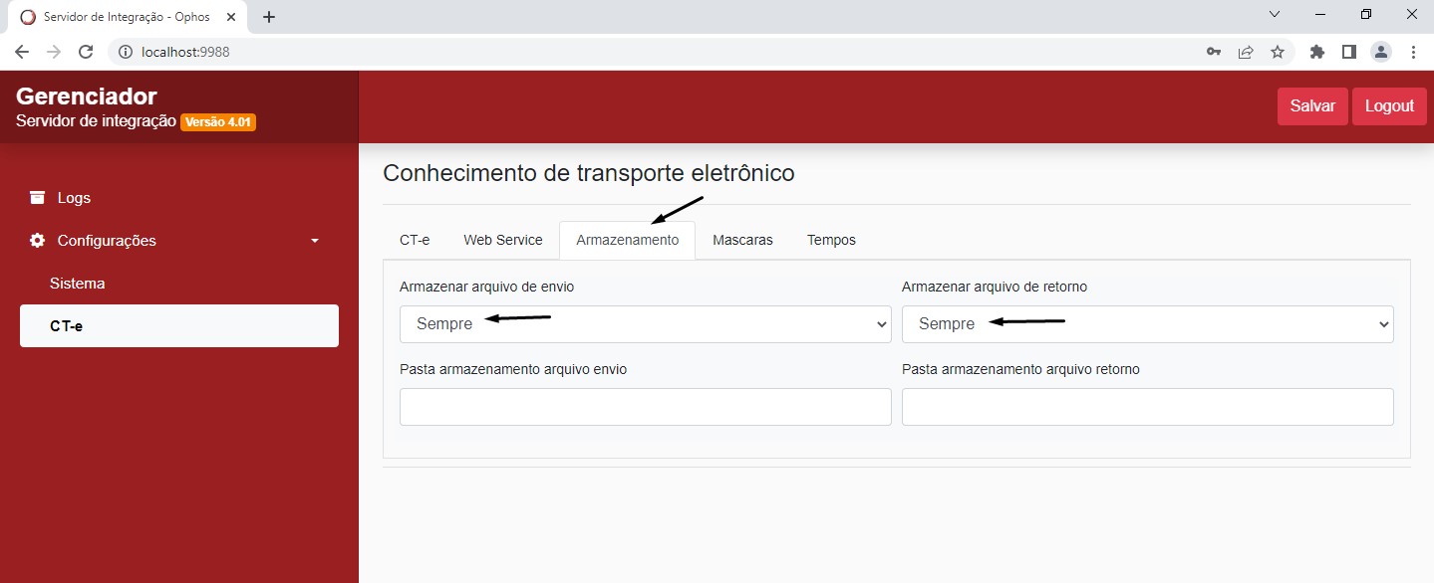Open the saved passwords key icon
This screenshot has height=583, width=1434.
pyautogui.click(x=1214, y=52)
